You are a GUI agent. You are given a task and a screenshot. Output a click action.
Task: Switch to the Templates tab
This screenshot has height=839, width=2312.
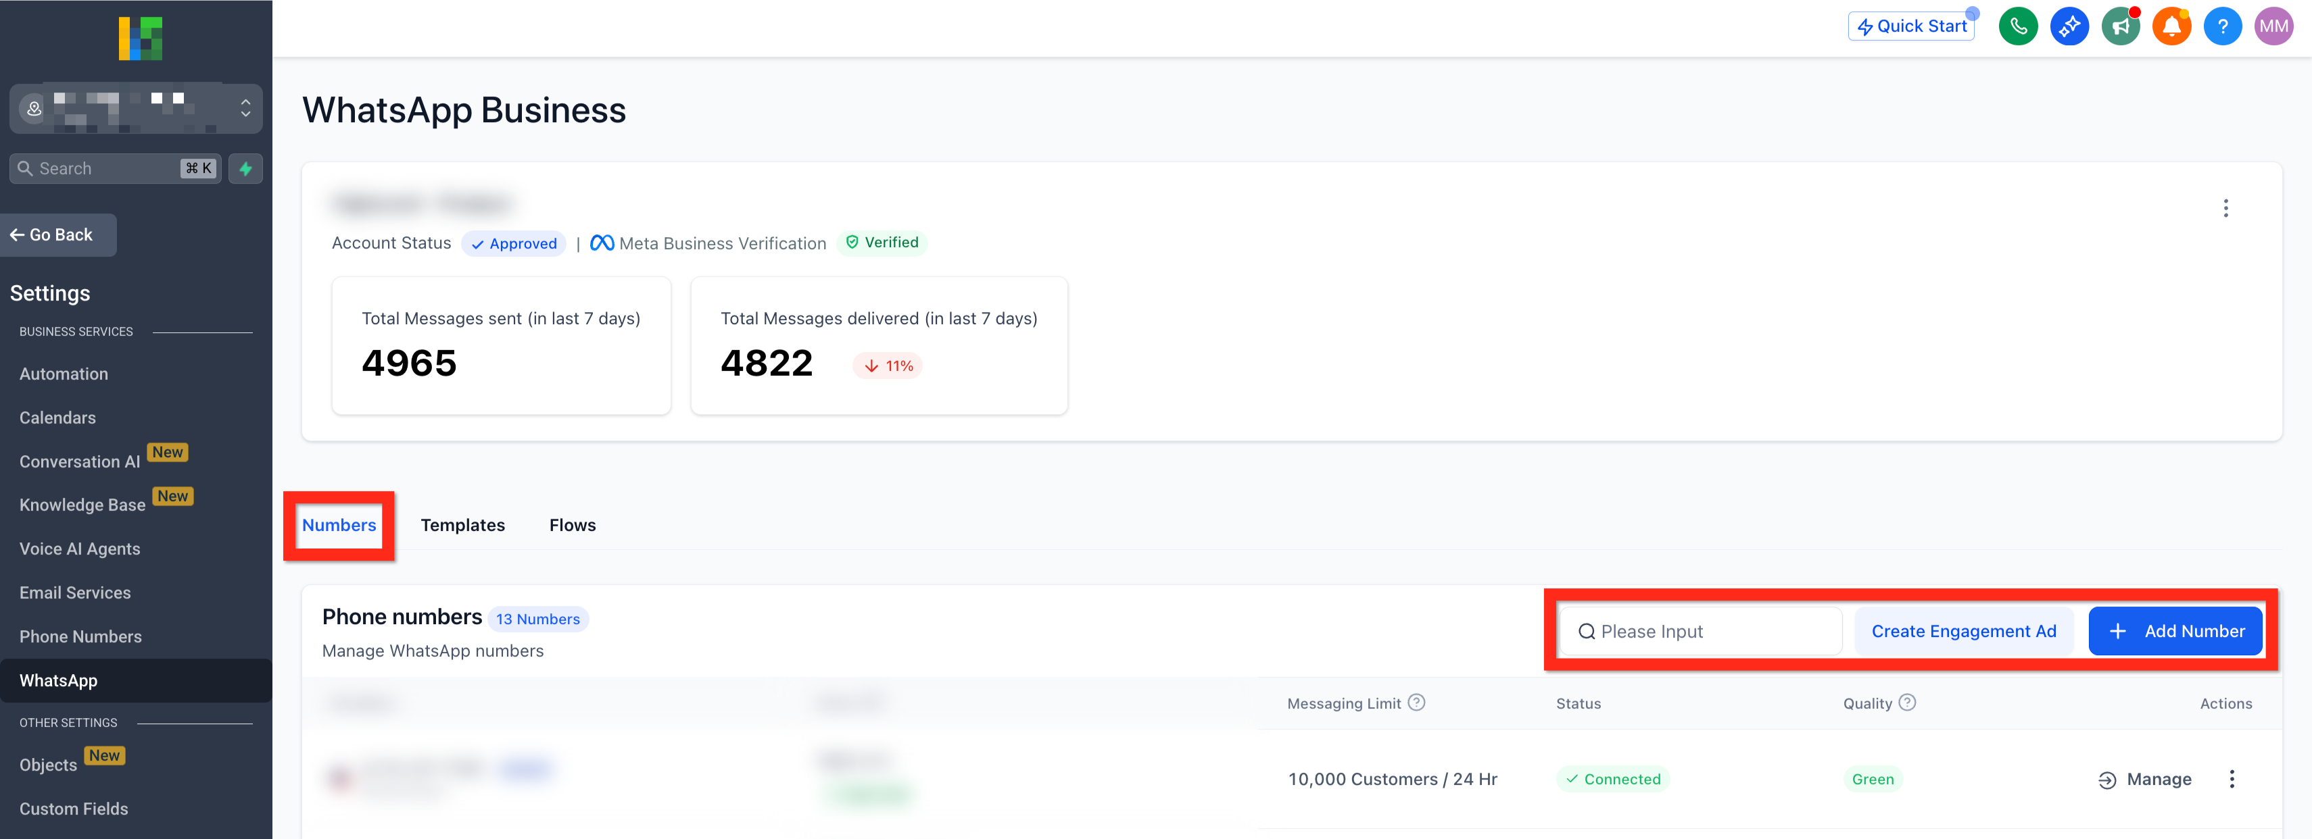coord(462,525)
